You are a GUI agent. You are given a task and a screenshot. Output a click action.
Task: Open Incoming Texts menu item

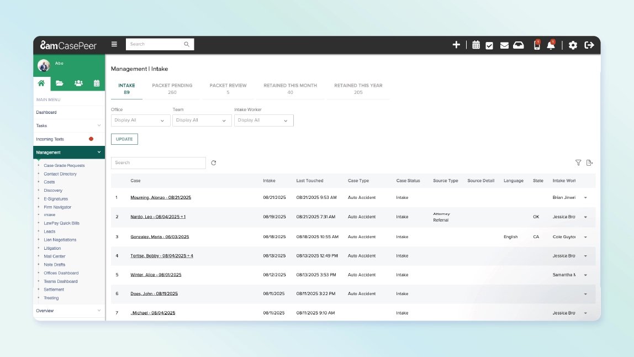[x=50, y=139]
